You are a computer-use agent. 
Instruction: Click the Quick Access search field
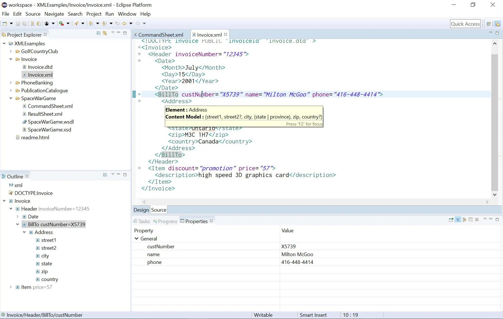click(465, 24)
